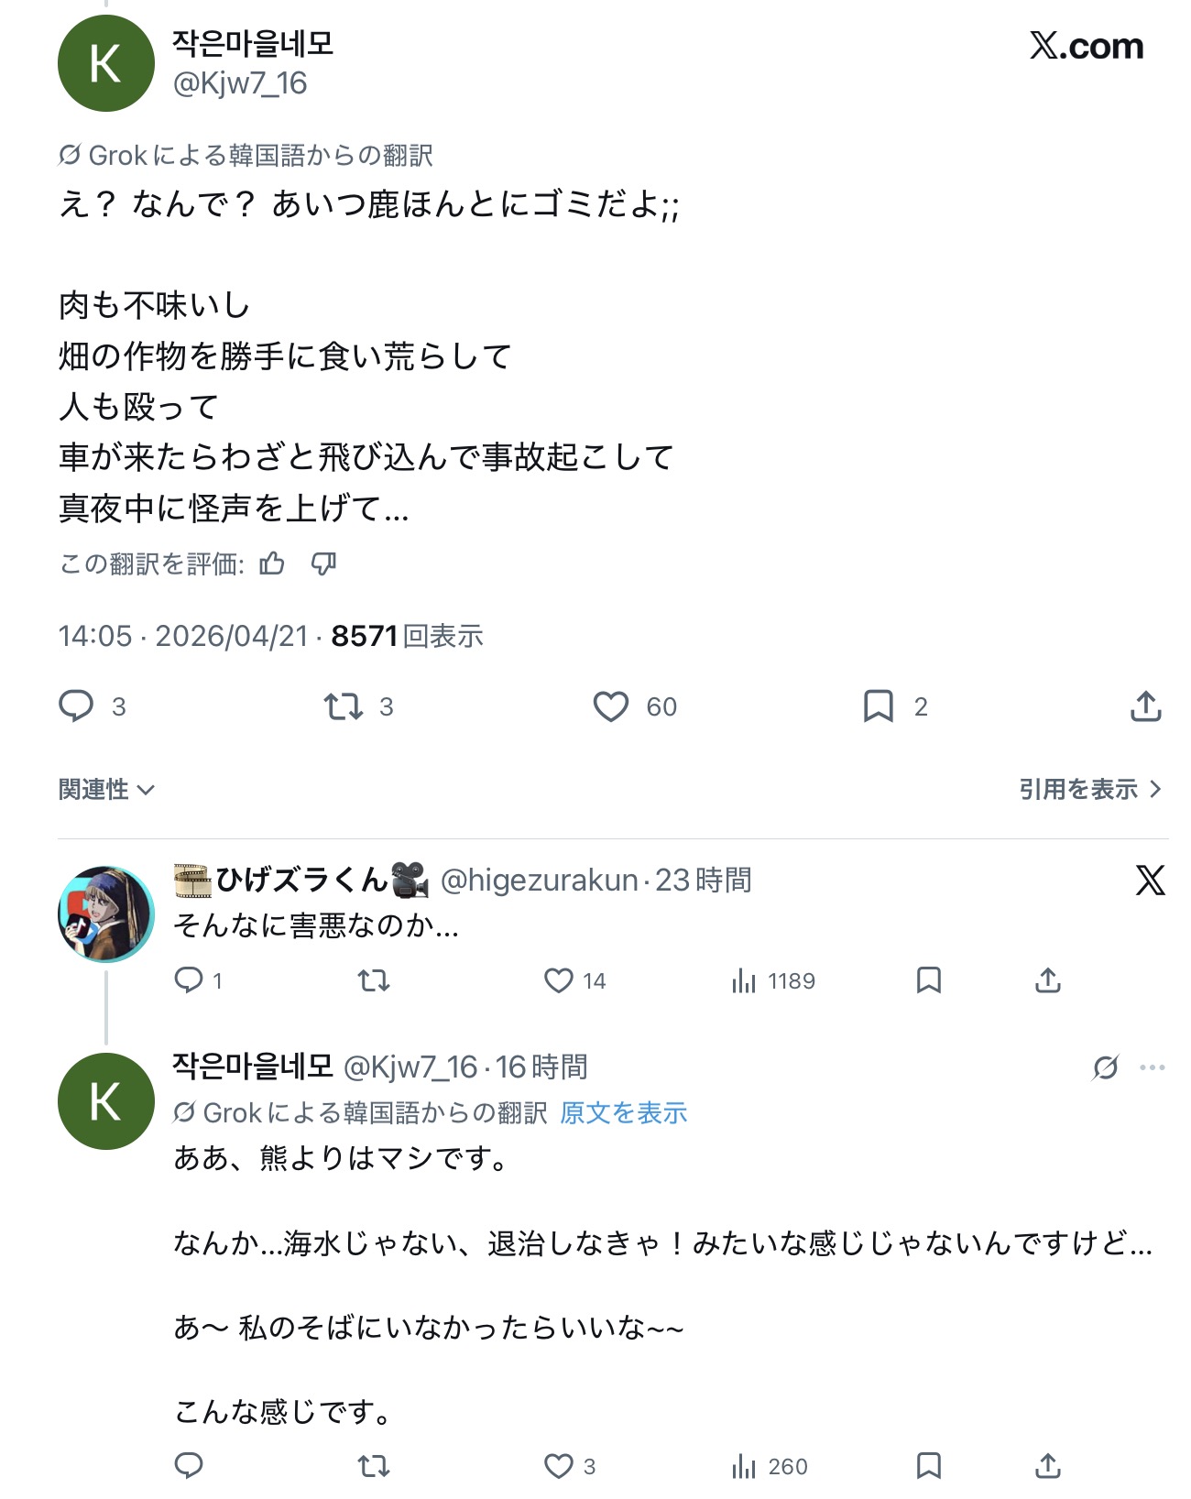1191x1499 pixels.
Task: Click the Grok icon on bottom reply
Action: pyautogui.click(x=1106, y=1067)
